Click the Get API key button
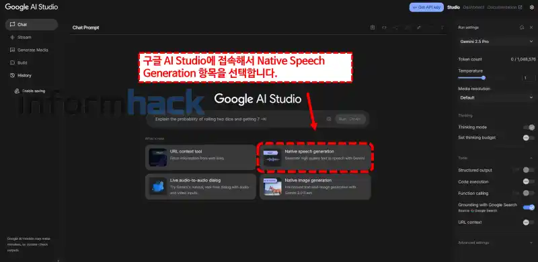This screenshot has height=262, width=538. pos(426,7)
